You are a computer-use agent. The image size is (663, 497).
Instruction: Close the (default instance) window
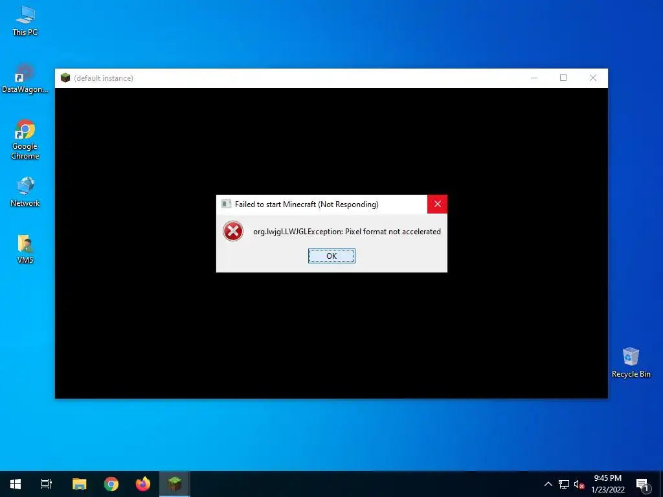[x=593, y=78]
